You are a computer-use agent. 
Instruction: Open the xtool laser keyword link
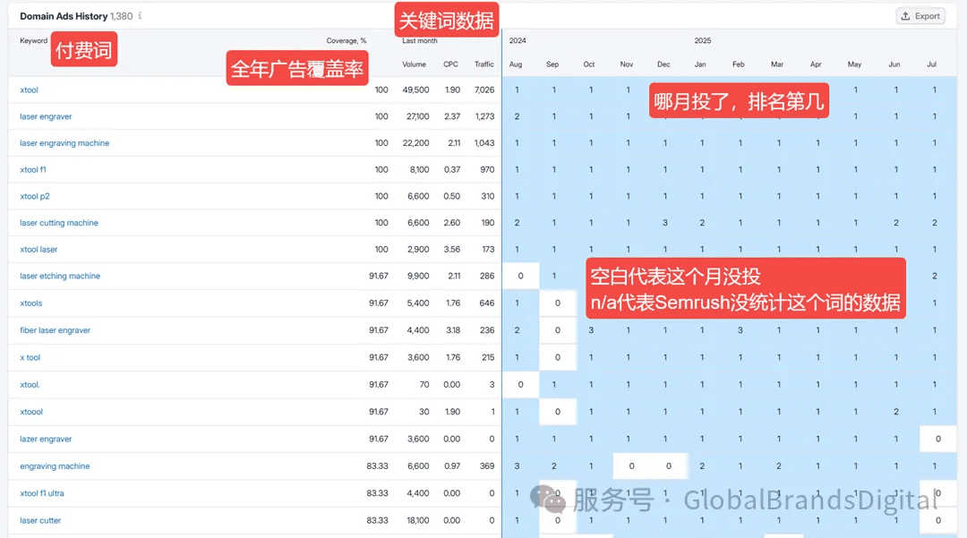(39, 250)
